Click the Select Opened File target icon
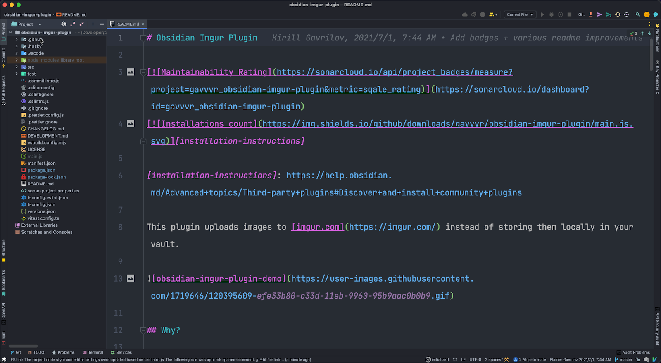Image resolution: width=661 pixels, height=363 pixels. point(64,24)
